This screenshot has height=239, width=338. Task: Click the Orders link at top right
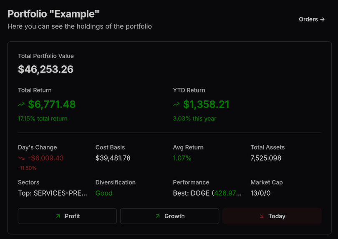point(311,19)
